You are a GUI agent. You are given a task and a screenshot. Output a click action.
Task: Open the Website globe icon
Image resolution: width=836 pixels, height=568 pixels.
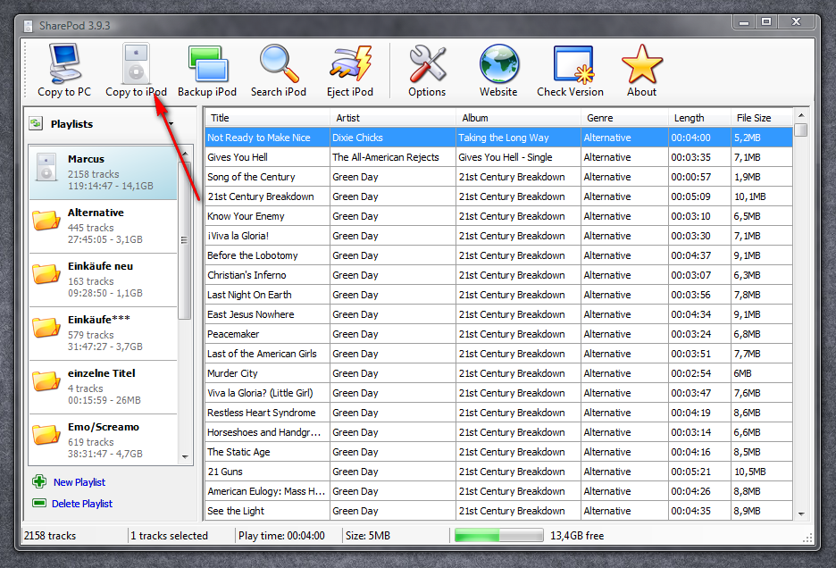pyautogui.click(x=499, y=64)
